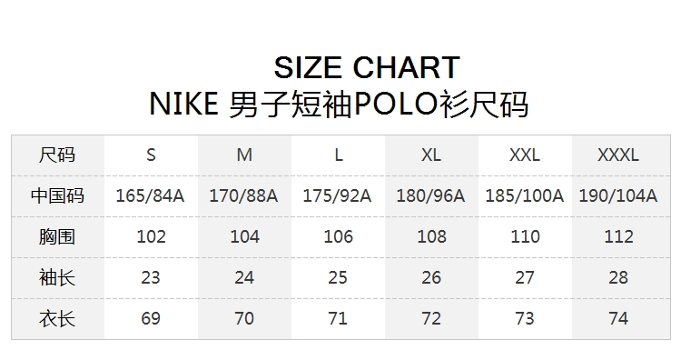Select the XXXL size column header
The image size is (681, 350).
click(x=618, y=155)
